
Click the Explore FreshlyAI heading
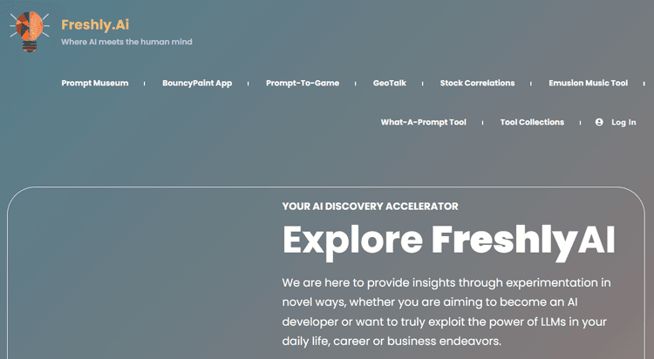(449, 241)
